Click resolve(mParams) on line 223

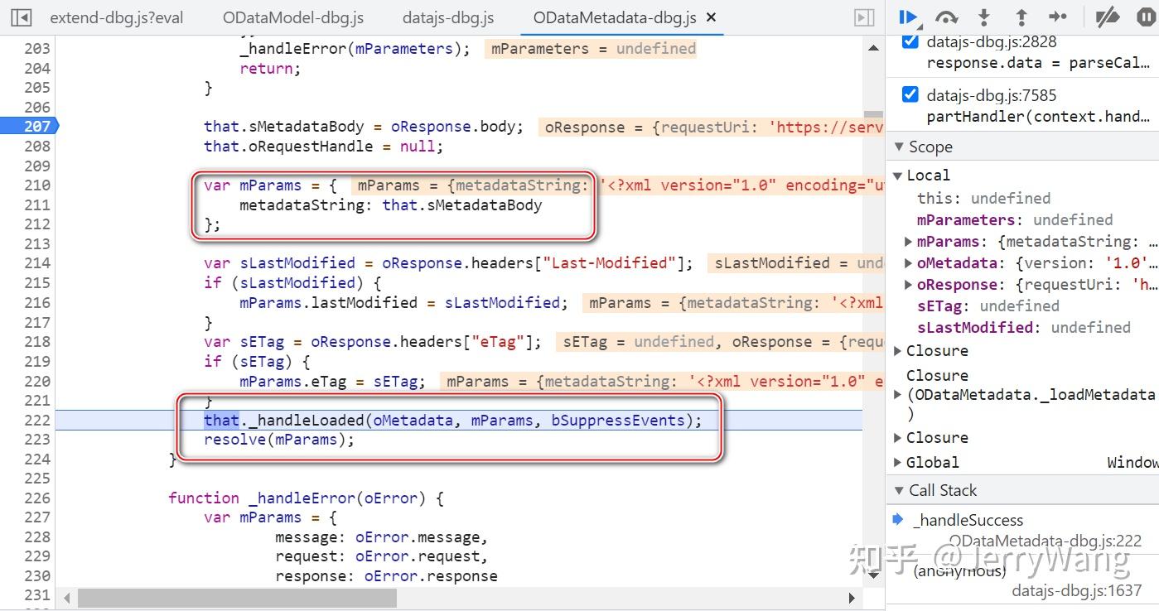279,440
